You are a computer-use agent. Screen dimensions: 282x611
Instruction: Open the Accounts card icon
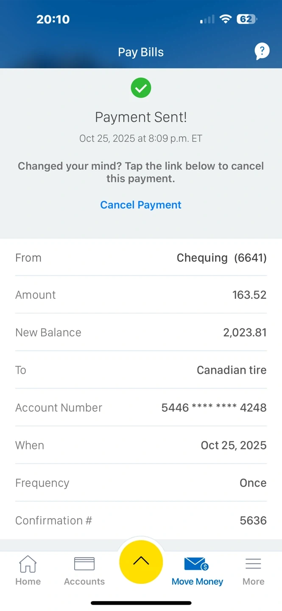[84, 564]
